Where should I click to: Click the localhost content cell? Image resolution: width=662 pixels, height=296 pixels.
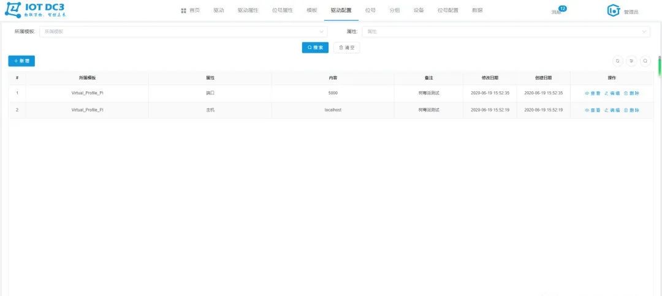(x=333, y=110)
